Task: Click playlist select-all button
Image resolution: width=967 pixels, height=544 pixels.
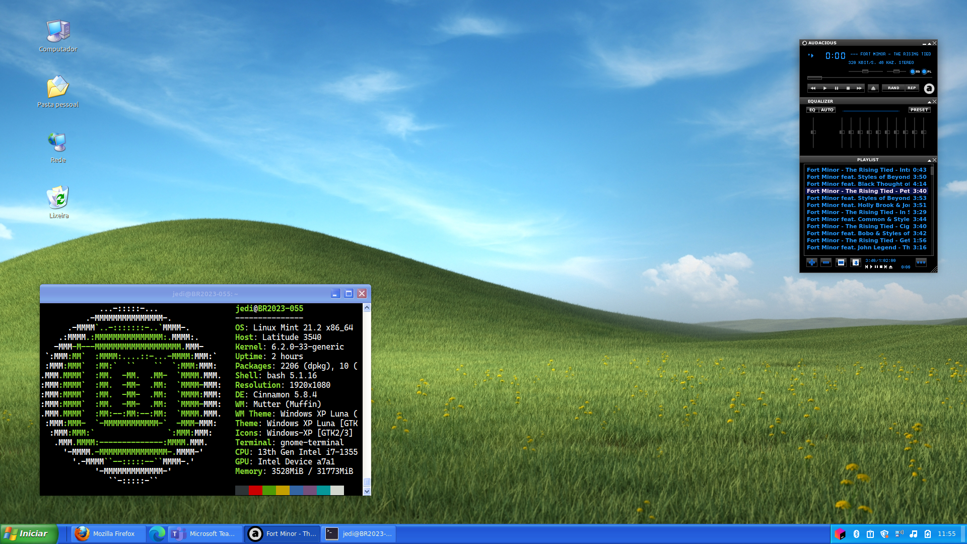Action: coord(841,262)
